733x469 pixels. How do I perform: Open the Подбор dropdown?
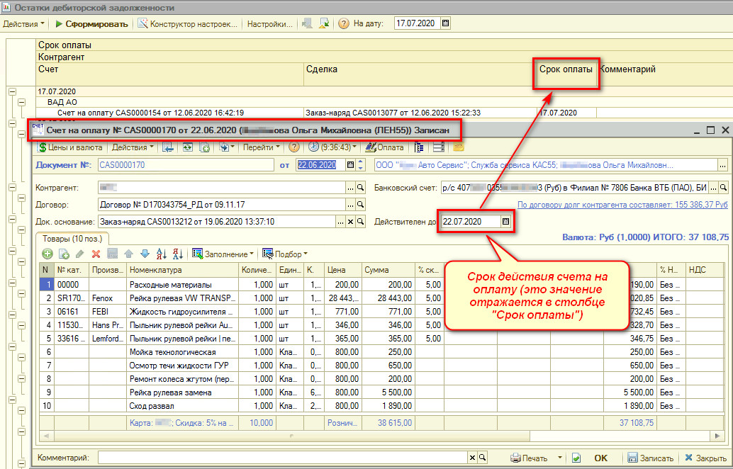click(285, 254)
